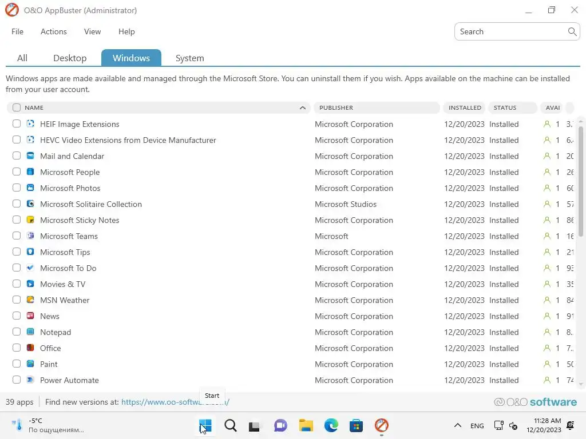Check the Microsoft Solitaire Collection checkbox
The height and width of the screenshot is (439, 586).
point(17,204)
